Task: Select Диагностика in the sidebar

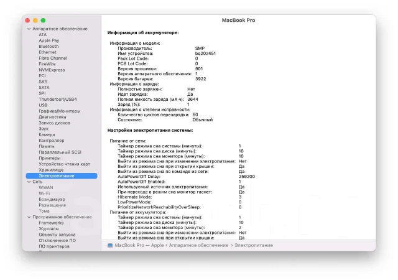Action: (52, 117)
